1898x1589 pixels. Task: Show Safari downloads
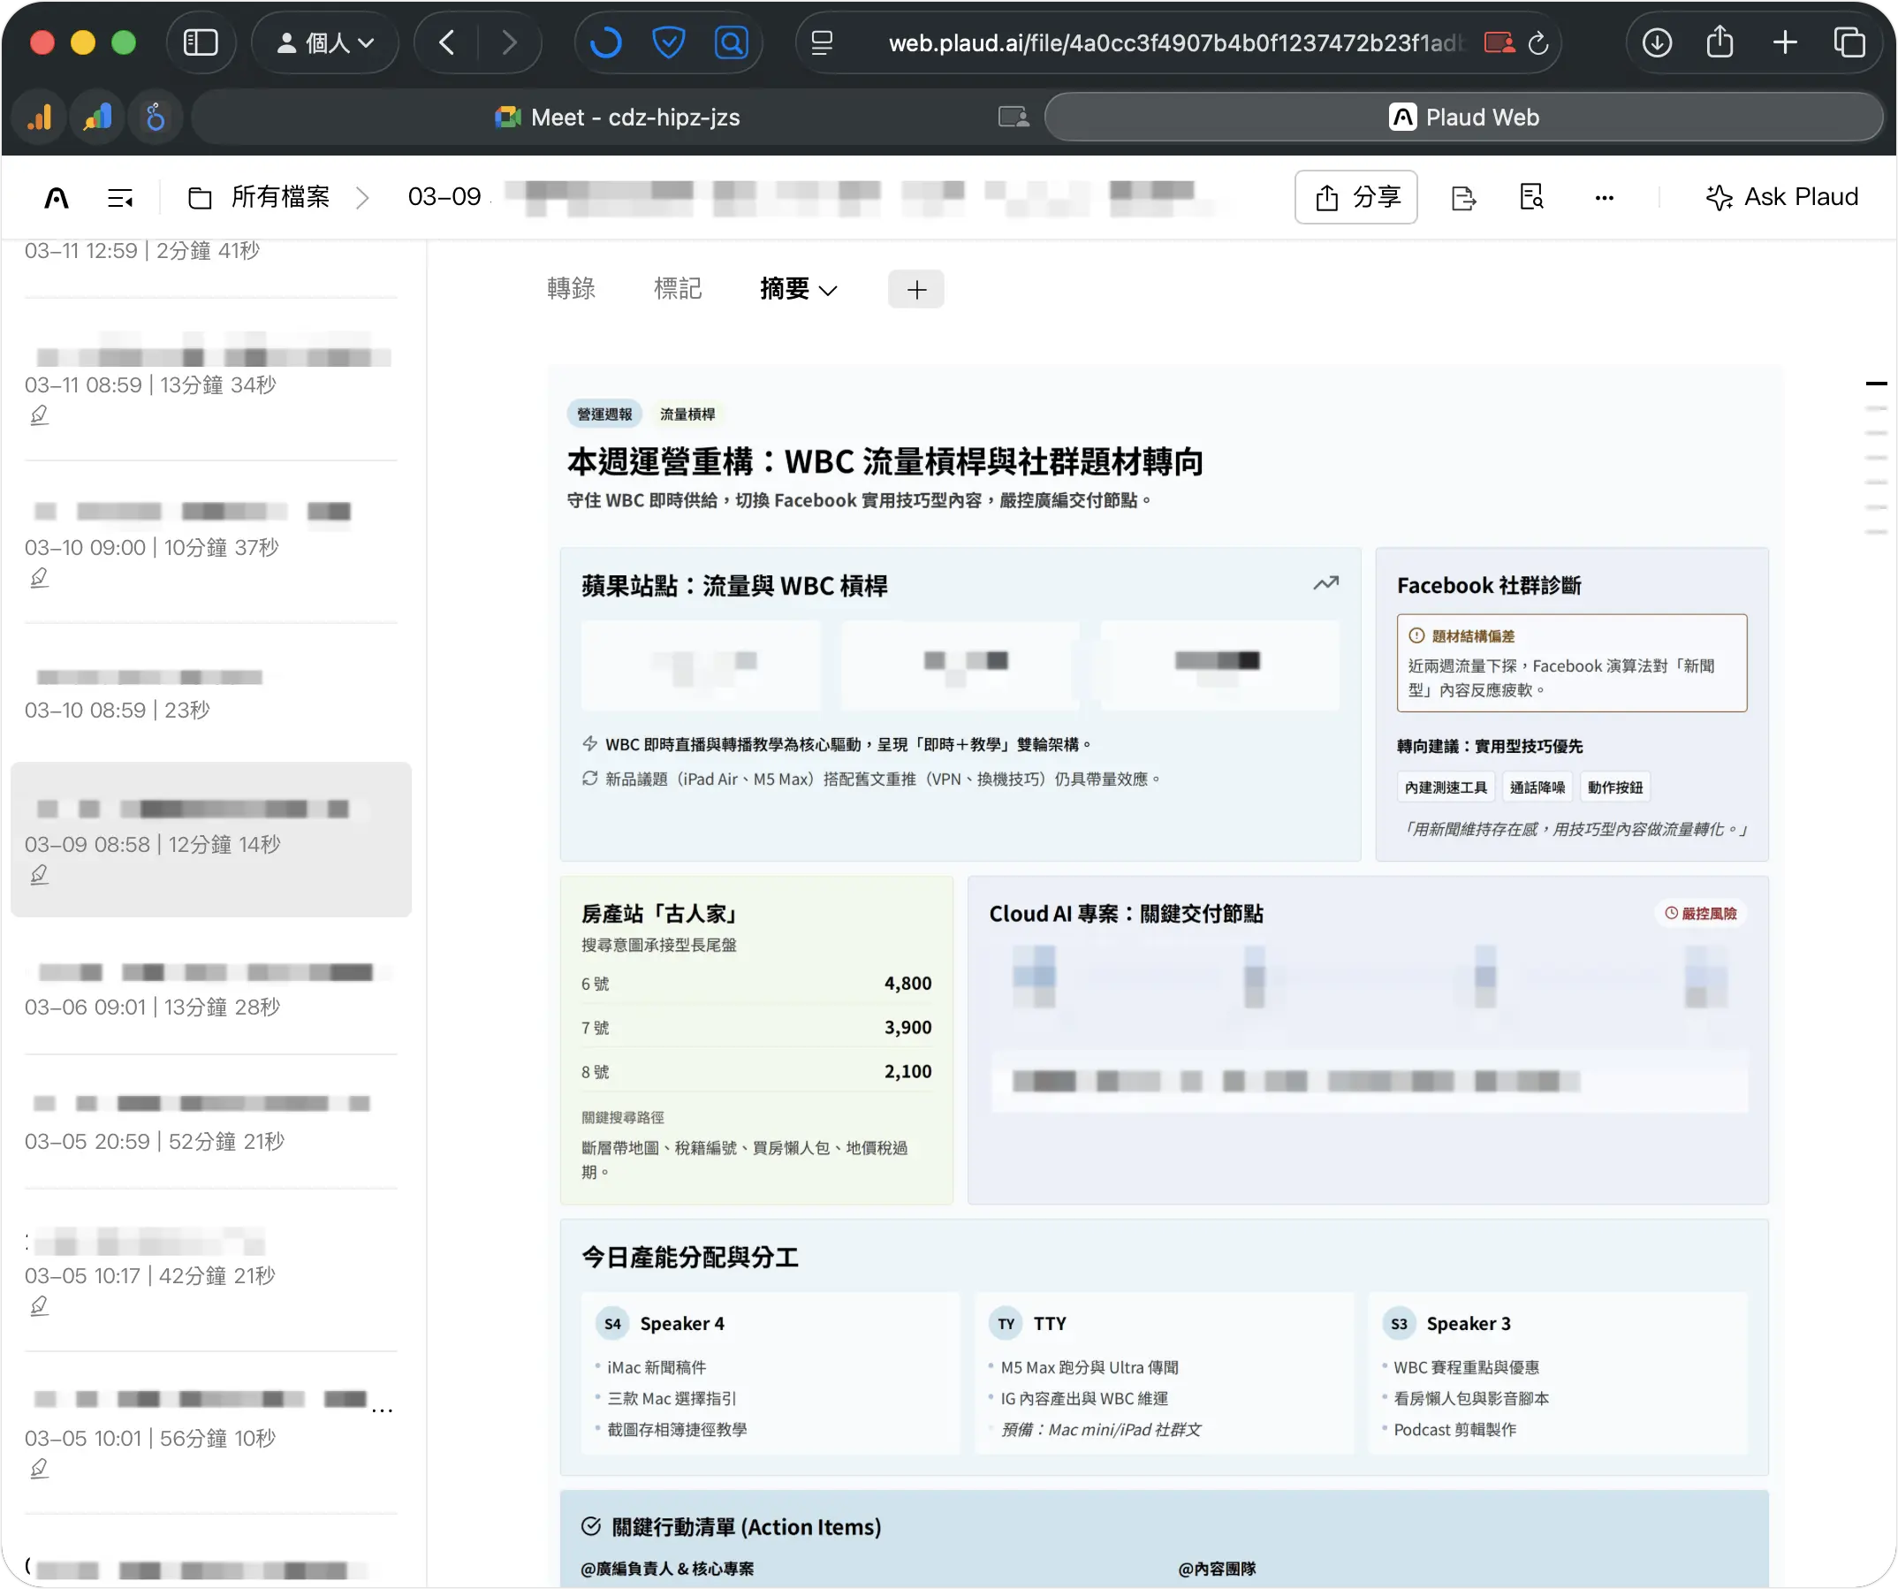tap(1657, 42)
